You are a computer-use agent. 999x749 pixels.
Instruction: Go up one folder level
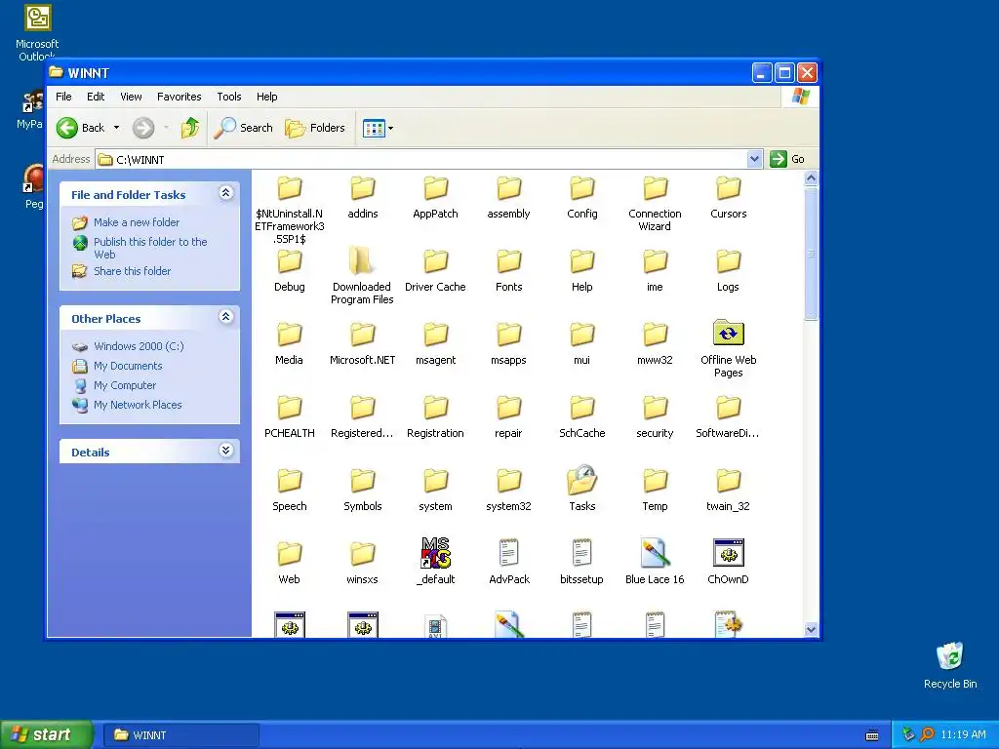click(x=189, y=128)
